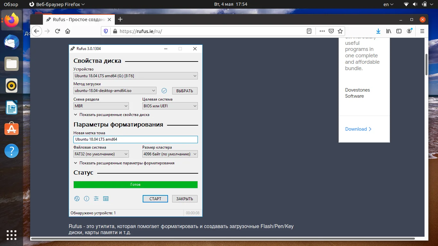The height and width of the screenshot is (246, 438).
Task: Bookmark page via star icon
Action: pyautogui.click(x=340, y=31)
